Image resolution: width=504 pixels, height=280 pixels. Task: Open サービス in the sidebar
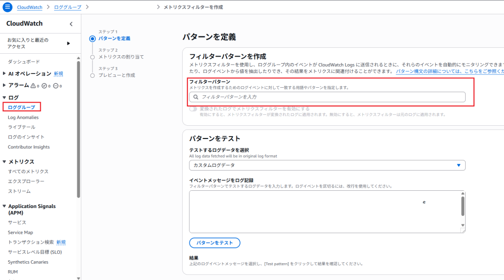point(17,222)
